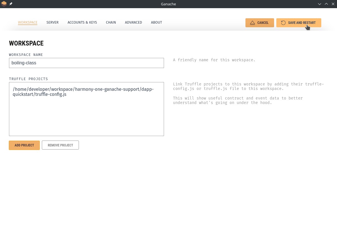Click the Ganache logo icon in title bar
Viewport: 337px width, 233px height.
tap(4, 4)
